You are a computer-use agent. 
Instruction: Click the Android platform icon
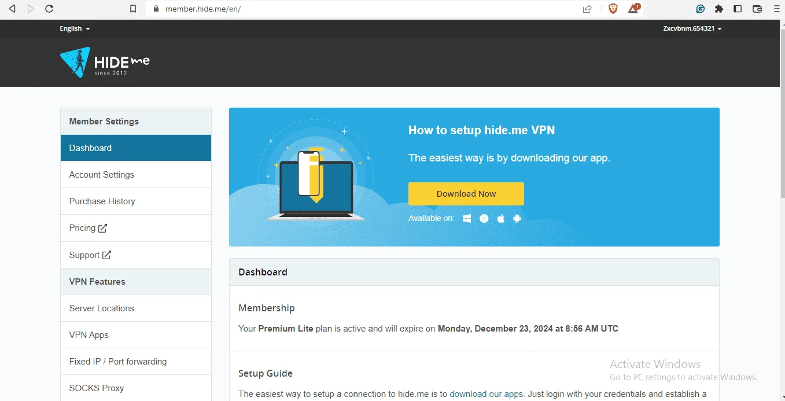[517, 218]
